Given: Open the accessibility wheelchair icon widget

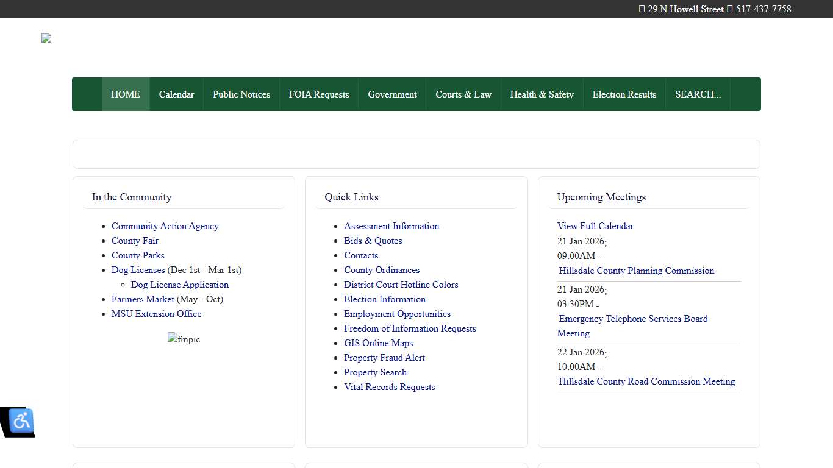Looking at the screenshot, I should pyautogui.click(x=22, y=420).
